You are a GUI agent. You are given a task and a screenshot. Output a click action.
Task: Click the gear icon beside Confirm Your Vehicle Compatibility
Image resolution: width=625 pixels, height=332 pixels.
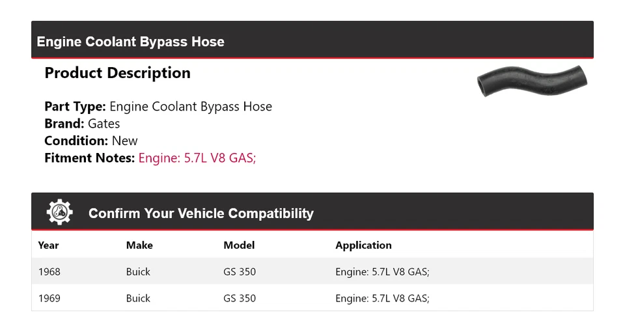click(x=60, y=212)
